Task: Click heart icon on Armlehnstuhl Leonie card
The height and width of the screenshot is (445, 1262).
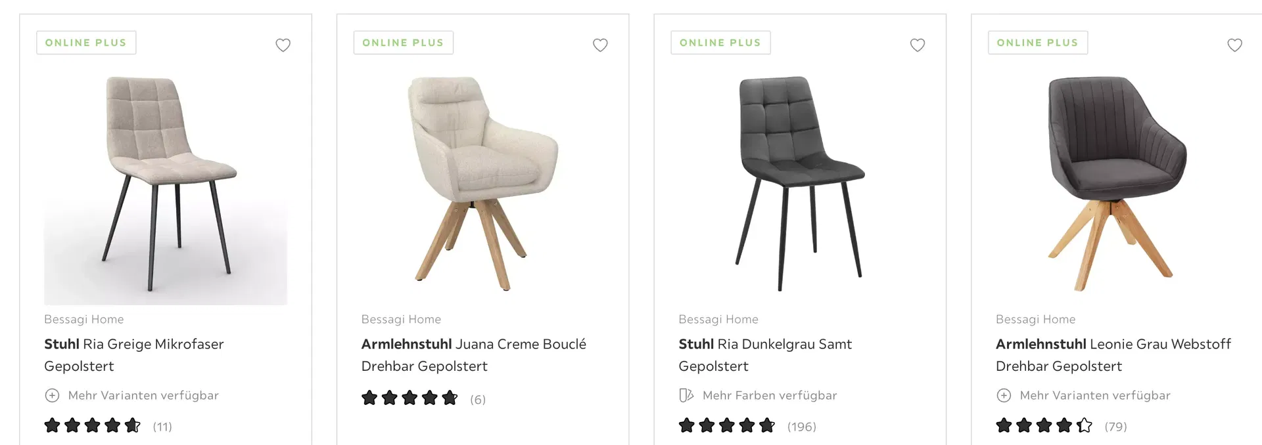Action: [x=1234, y=45]
